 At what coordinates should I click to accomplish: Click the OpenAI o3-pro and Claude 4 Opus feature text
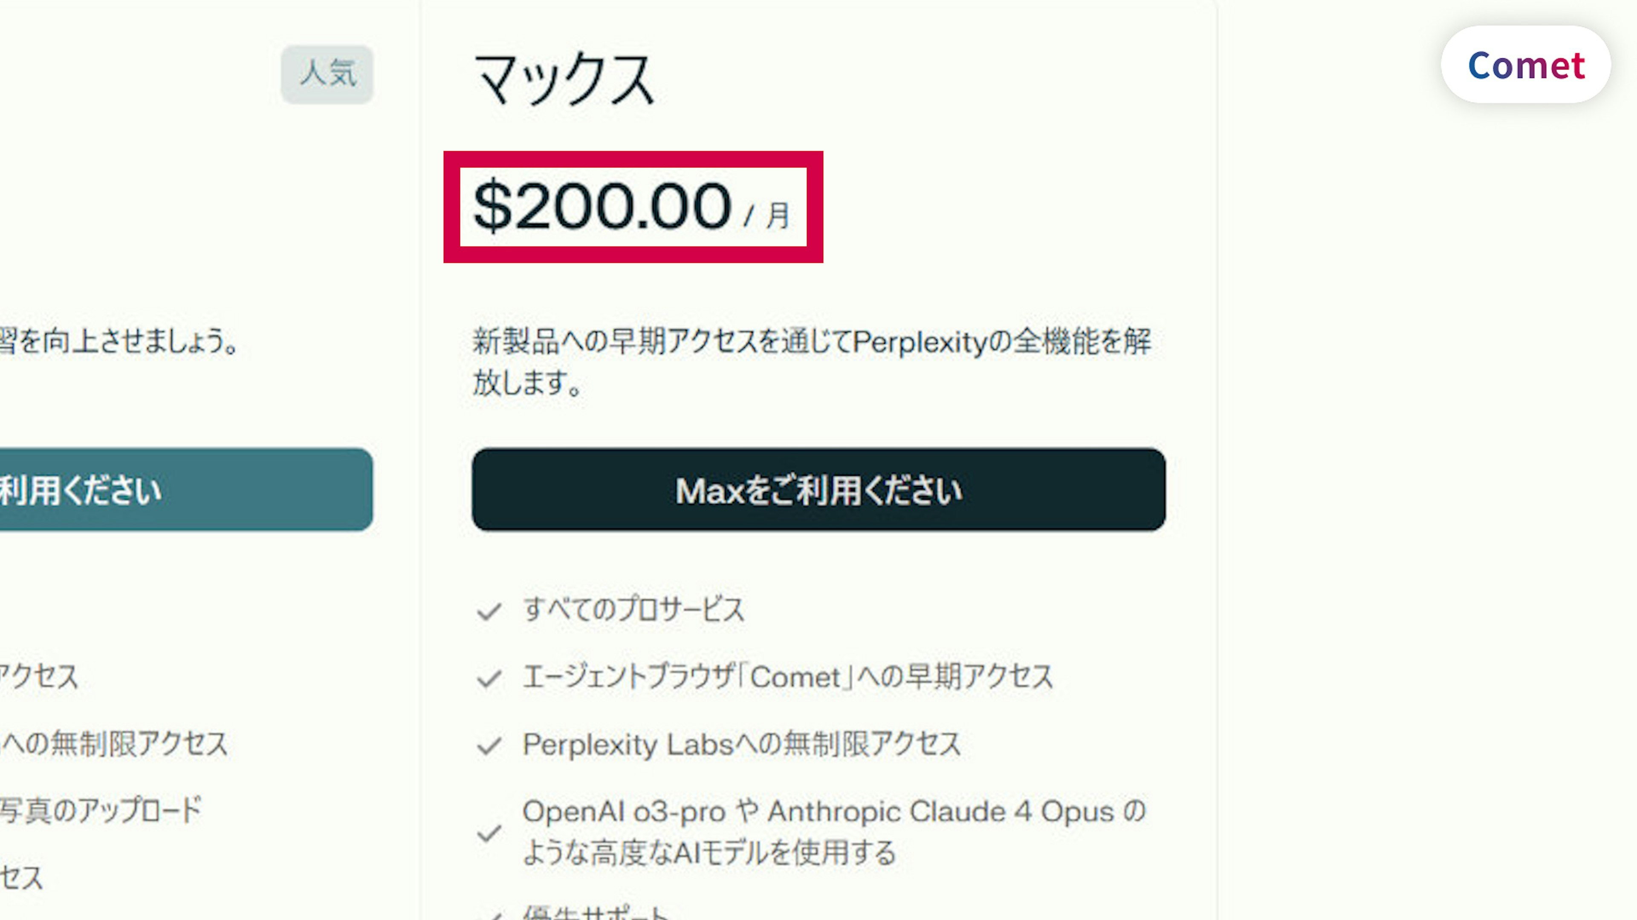click(833, 832)
